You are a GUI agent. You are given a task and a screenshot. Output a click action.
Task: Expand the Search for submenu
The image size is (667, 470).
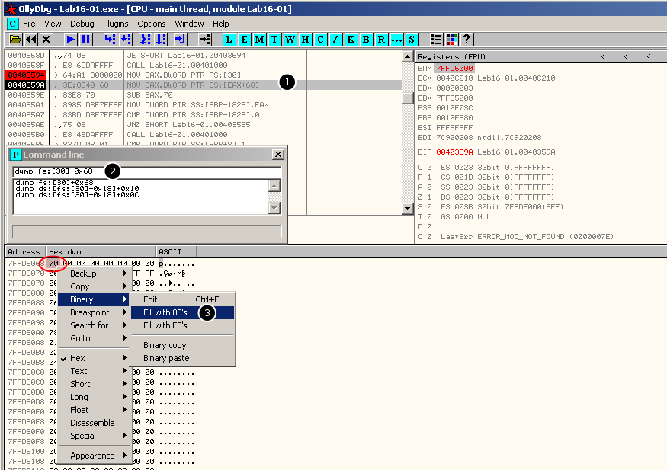tap(89, 325)
